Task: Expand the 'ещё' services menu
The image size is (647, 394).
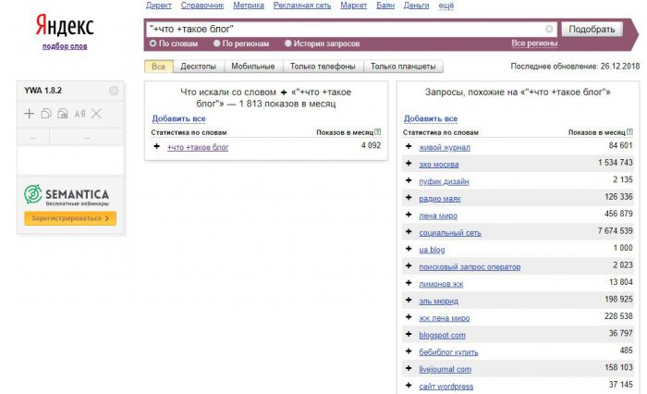Action: [446, 6]
